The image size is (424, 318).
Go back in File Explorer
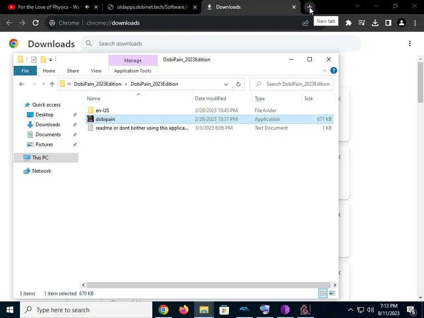(22, 84)
